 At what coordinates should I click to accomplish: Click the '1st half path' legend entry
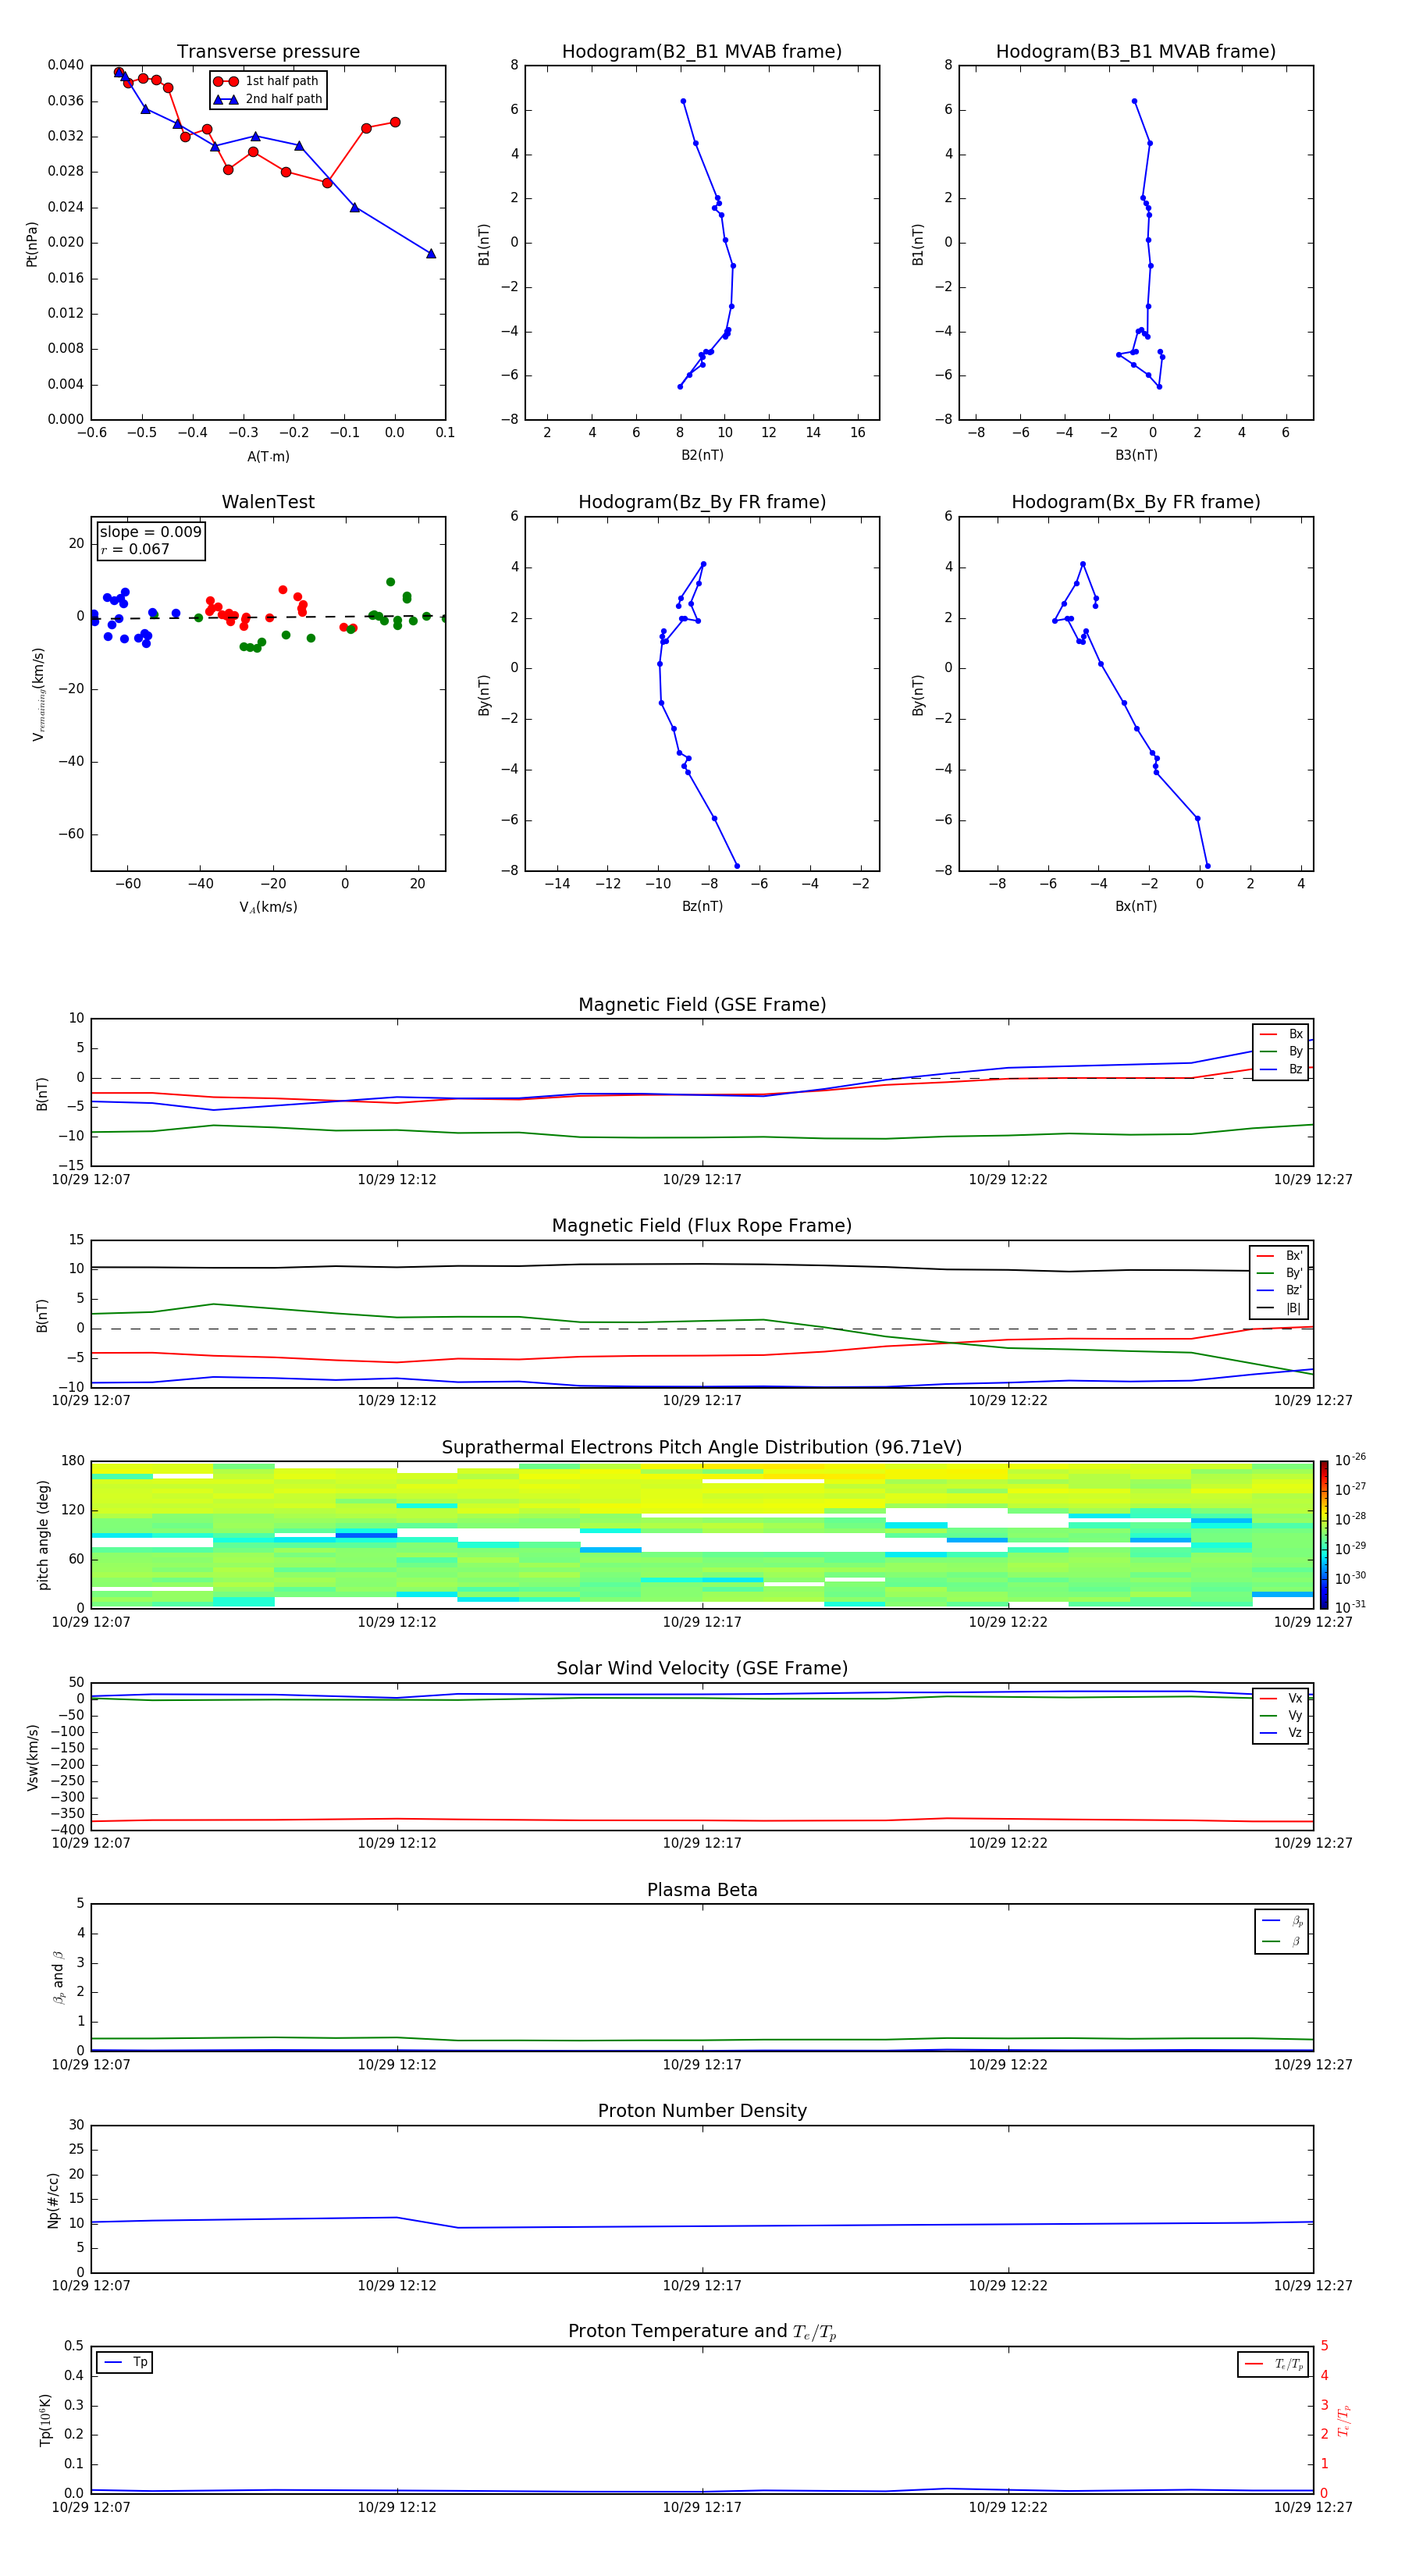coord(266,81)
